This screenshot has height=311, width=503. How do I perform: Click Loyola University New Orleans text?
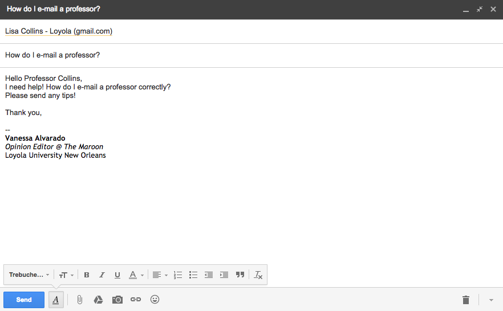point(55,155)
